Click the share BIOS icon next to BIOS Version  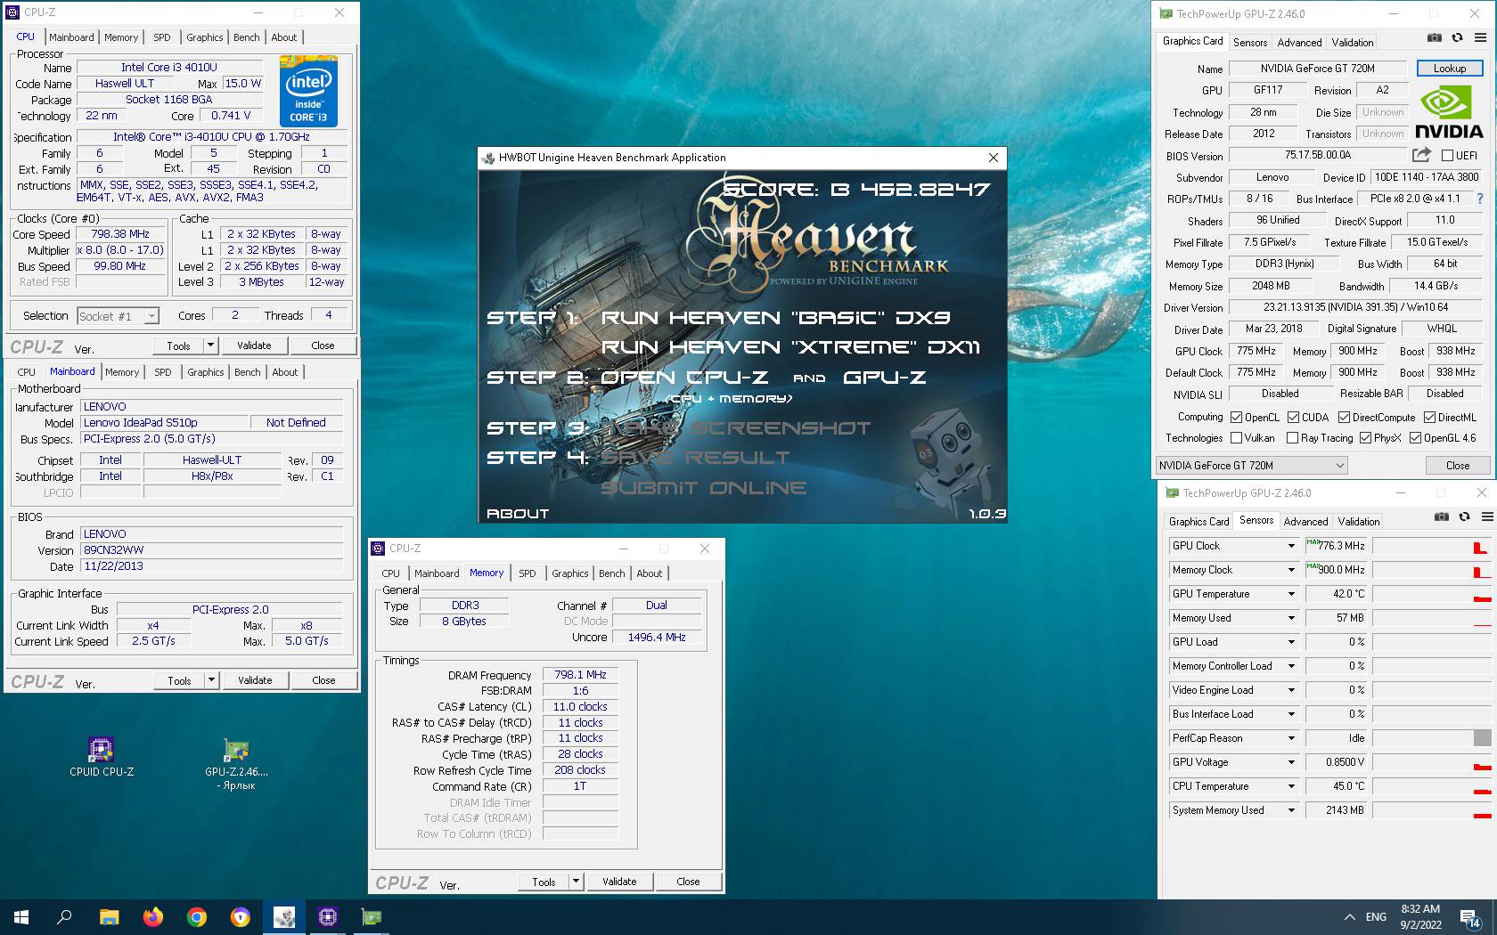click(x=1421, y=155)
